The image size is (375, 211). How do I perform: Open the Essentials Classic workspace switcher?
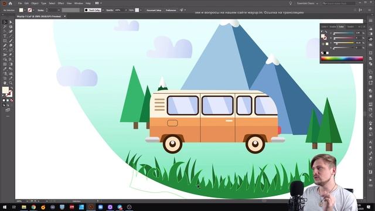tap(308, 4)
